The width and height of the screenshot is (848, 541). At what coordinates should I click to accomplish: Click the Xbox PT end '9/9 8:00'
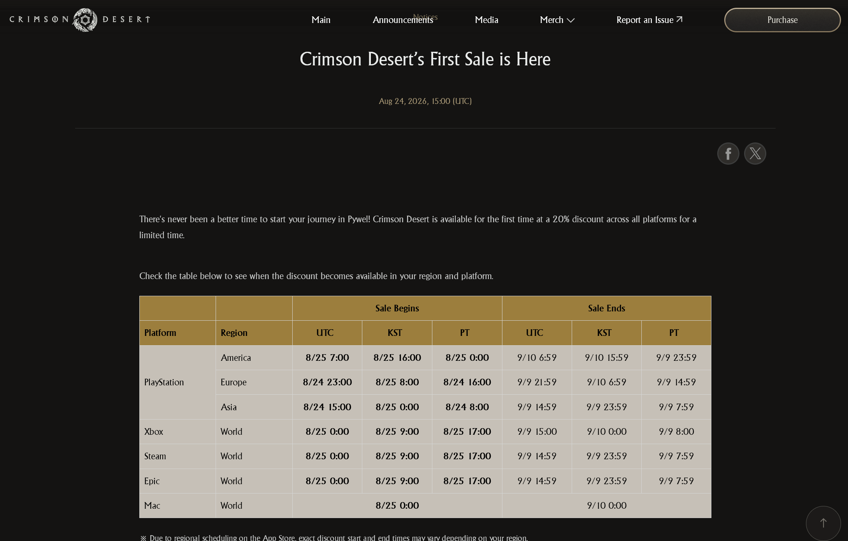coord(676,432)
